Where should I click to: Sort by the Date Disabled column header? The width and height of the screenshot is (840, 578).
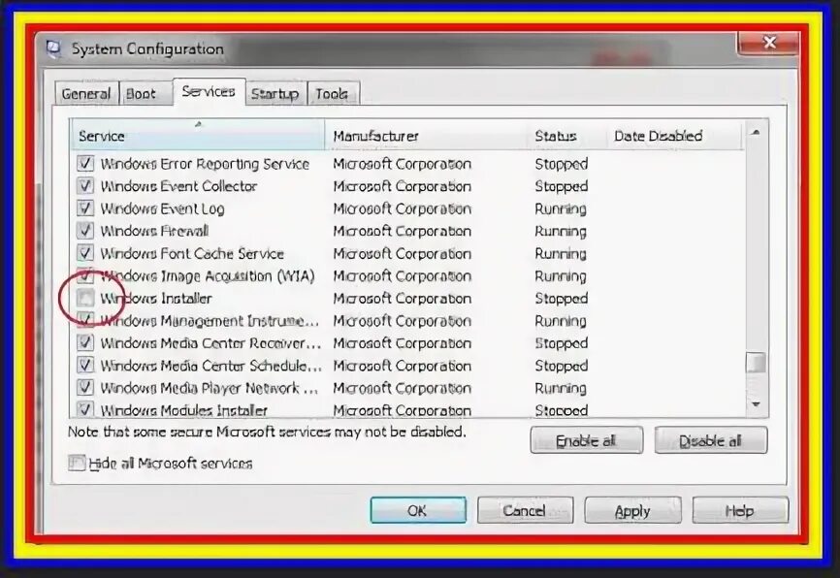674,136
